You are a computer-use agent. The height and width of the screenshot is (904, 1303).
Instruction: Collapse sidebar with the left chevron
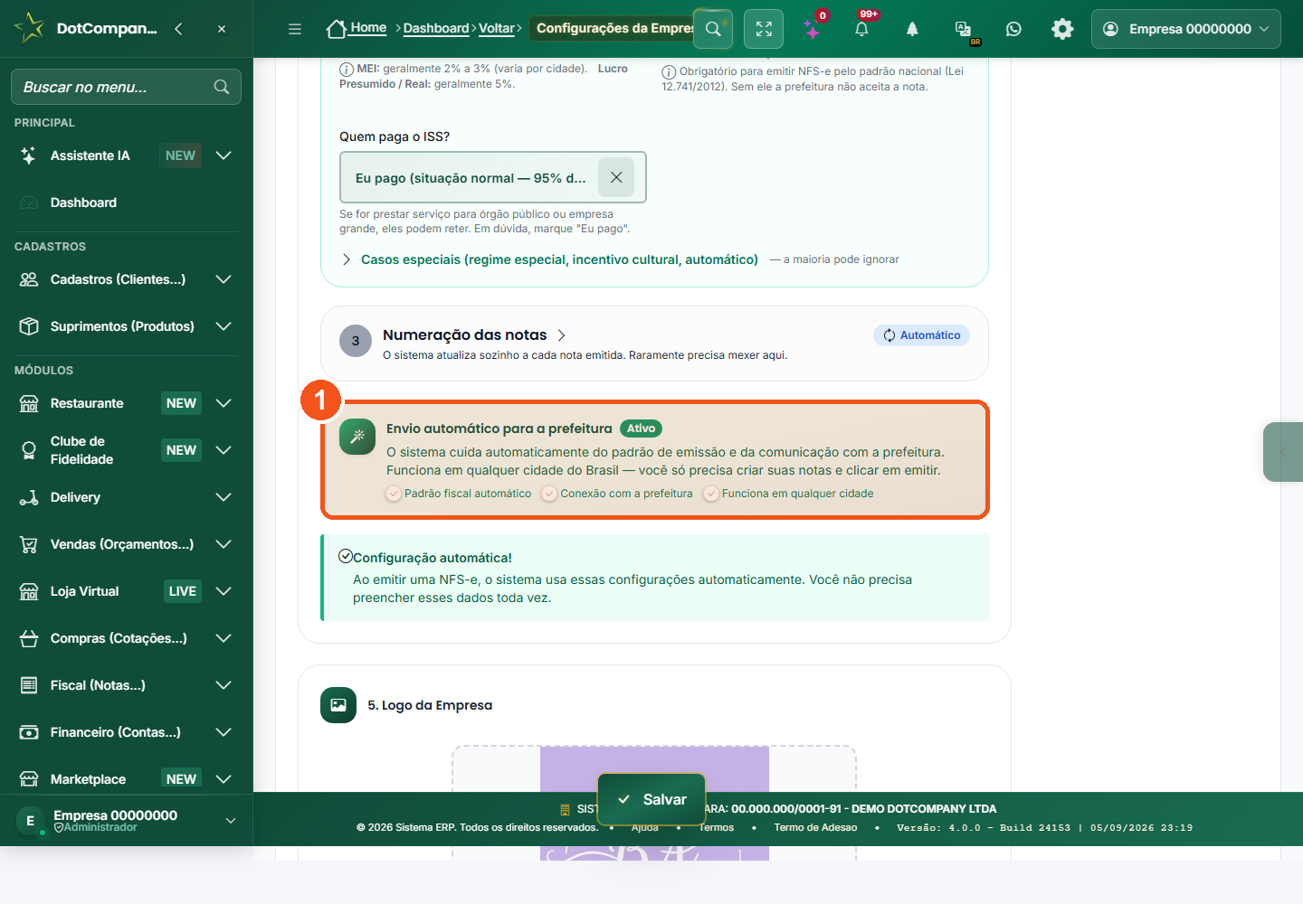coord(178,29)
